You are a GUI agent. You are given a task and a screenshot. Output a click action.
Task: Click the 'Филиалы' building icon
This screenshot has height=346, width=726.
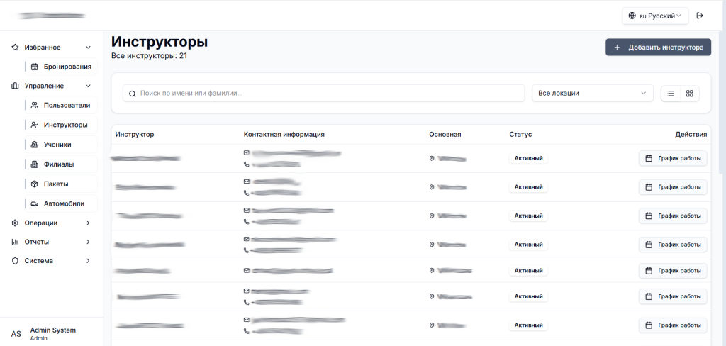coord(35,164)
